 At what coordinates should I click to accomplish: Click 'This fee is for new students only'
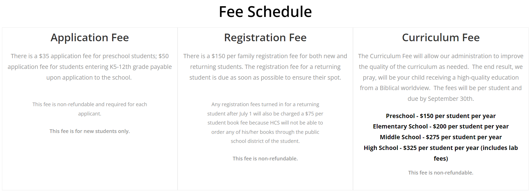[90, 131]
